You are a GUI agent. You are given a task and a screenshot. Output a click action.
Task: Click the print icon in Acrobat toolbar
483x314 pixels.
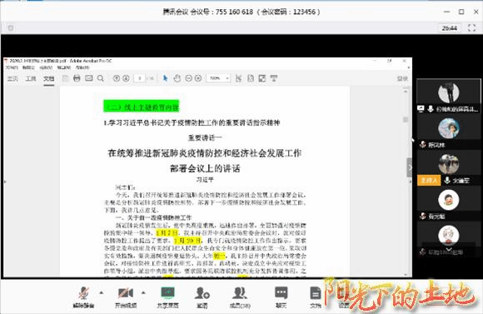point(77,78)
